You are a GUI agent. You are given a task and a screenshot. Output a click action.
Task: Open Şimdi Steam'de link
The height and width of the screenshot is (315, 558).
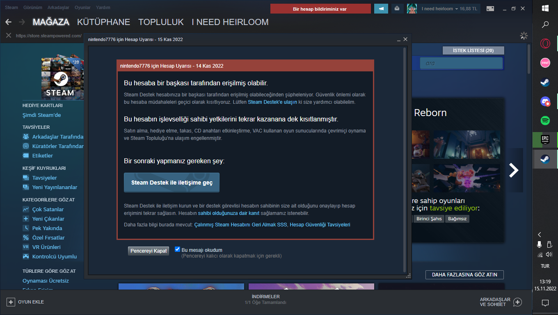pos(41,115)
